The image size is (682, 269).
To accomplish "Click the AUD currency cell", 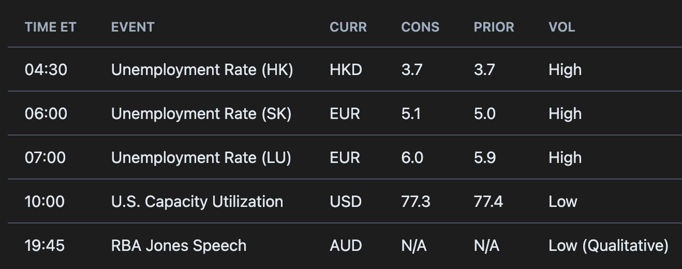I will (x=345, y=246).
